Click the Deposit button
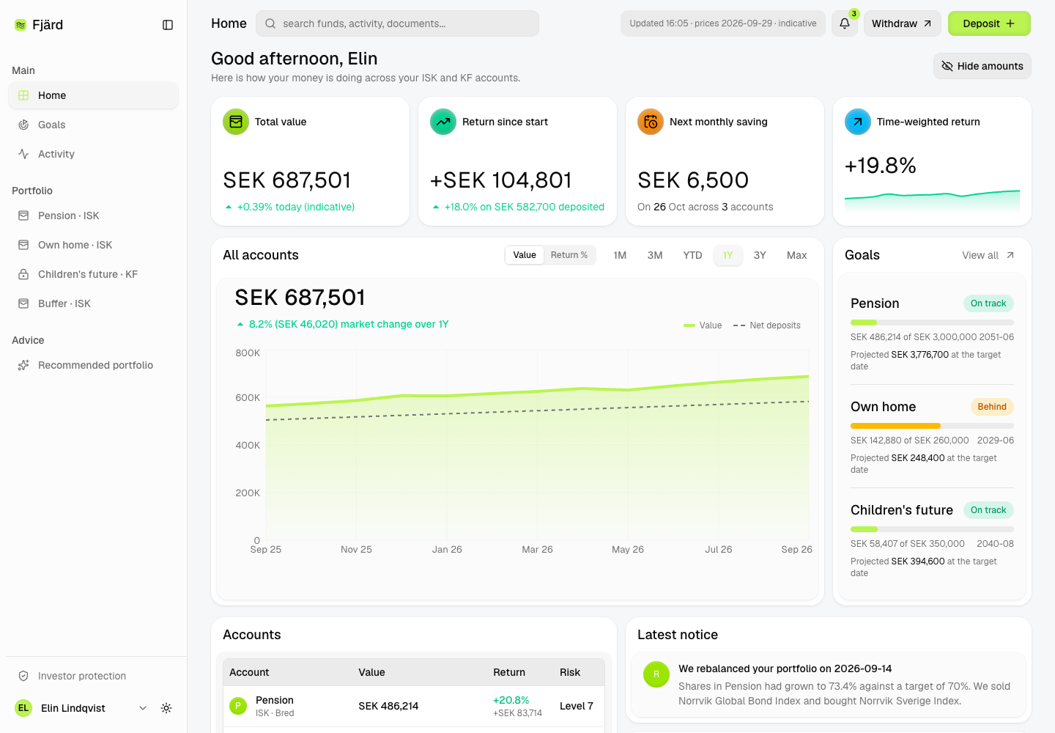 (x=989, y=23)
